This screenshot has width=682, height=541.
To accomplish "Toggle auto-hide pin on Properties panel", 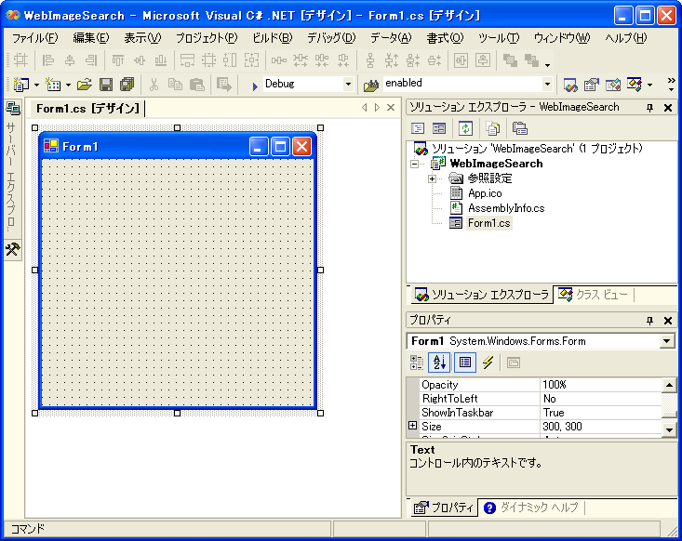I will pos(649,321).
